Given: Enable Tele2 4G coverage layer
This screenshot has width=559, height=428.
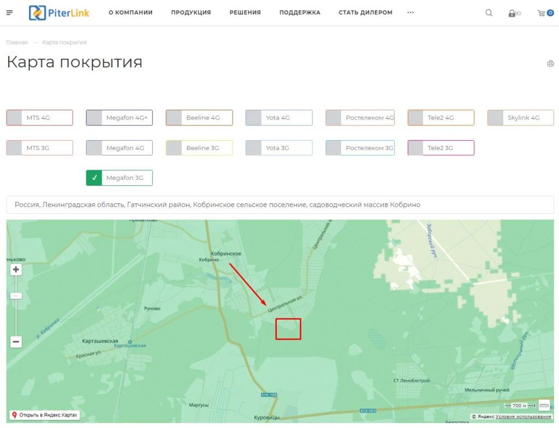Looking at the screenshot, I should click(x=441, y=118).
